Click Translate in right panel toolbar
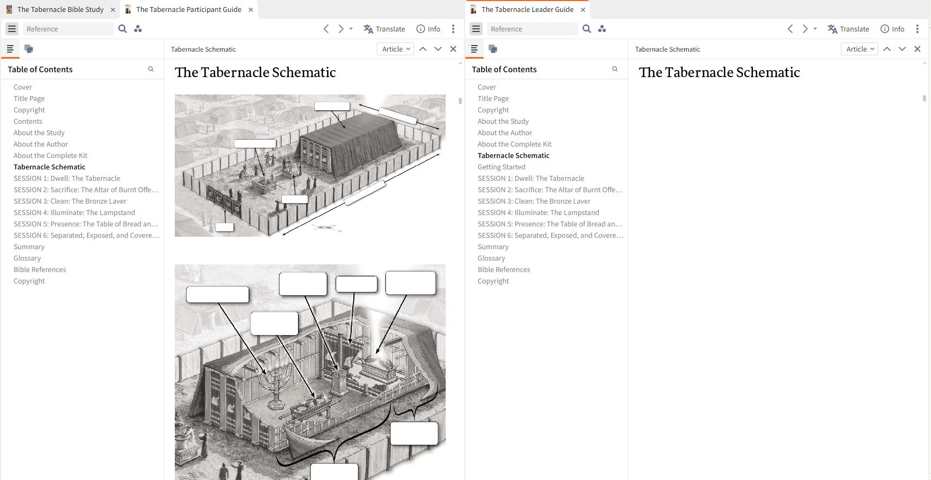931x480 pixels. point(848,29)
